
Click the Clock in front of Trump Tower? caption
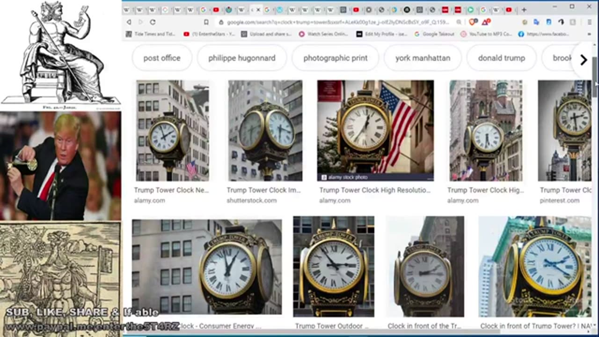pyautogui.click(x=536, y=326)
